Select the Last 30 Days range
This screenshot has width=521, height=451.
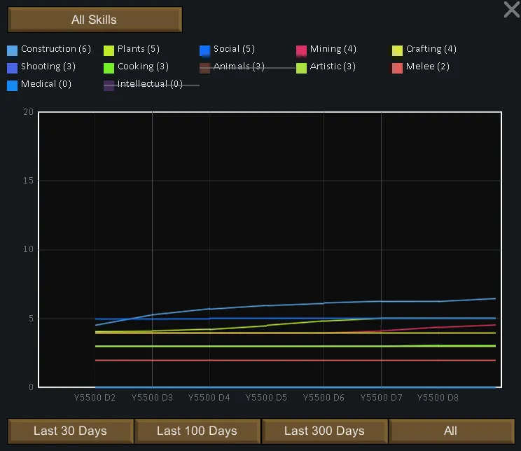click(x=70, y=431)
